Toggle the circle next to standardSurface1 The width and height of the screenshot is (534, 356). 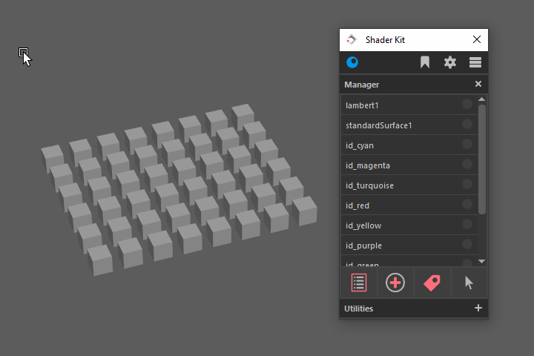[x=467, y=124]
